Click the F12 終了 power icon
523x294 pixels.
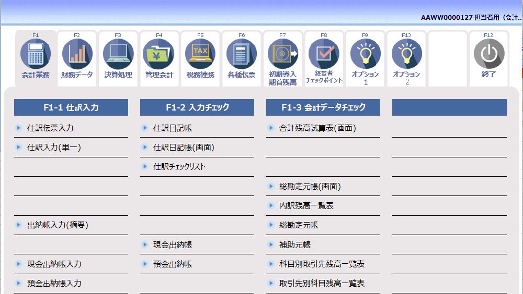tap(488, 54)
